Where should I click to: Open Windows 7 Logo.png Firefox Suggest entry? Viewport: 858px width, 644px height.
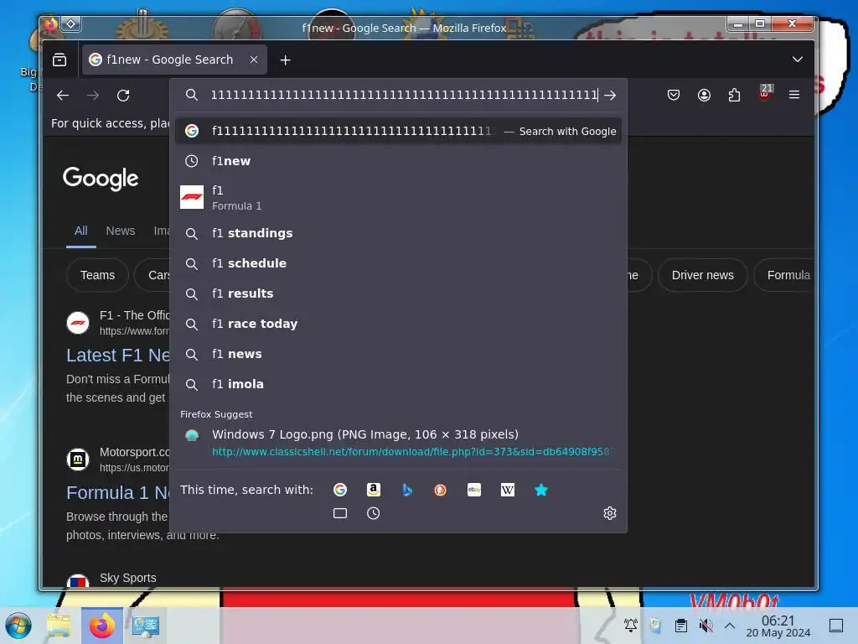pyautogui.click(x=398, y=443)
